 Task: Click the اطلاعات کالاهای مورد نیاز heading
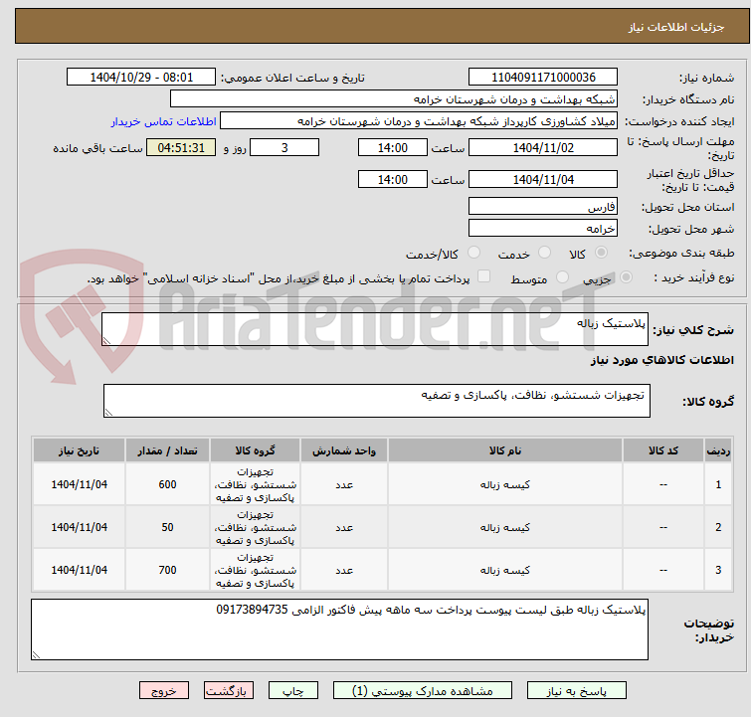pos(661,360)
